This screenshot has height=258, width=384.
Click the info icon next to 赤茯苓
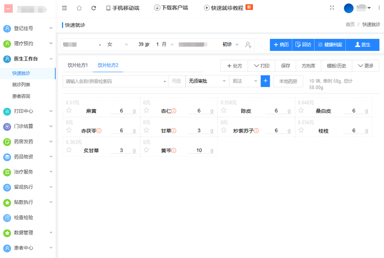(x=99, y=131)
